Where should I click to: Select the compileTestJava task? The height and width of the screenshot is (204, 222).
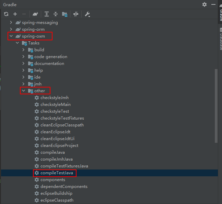57,173
